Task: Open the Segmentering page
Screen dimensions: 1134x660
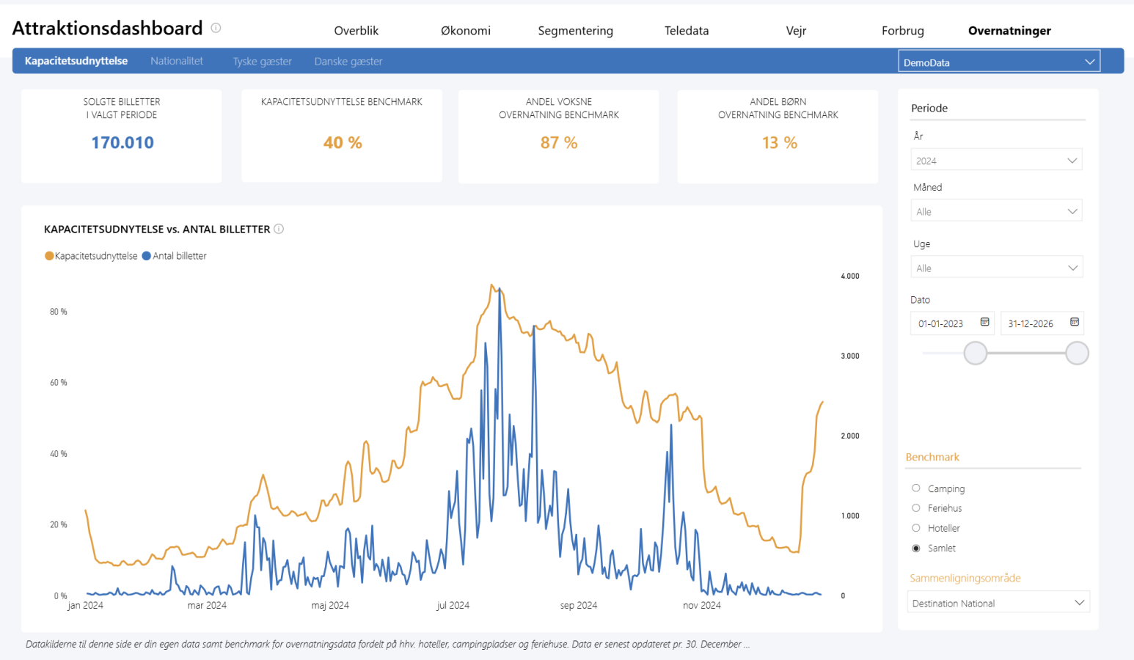Action: point(576,31)
